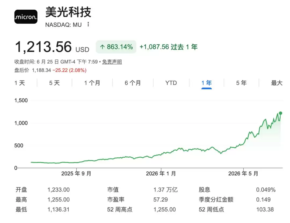Screen dimensions: 290x223
Task: Select the 1 年 range tab
Action: point(206,83)
